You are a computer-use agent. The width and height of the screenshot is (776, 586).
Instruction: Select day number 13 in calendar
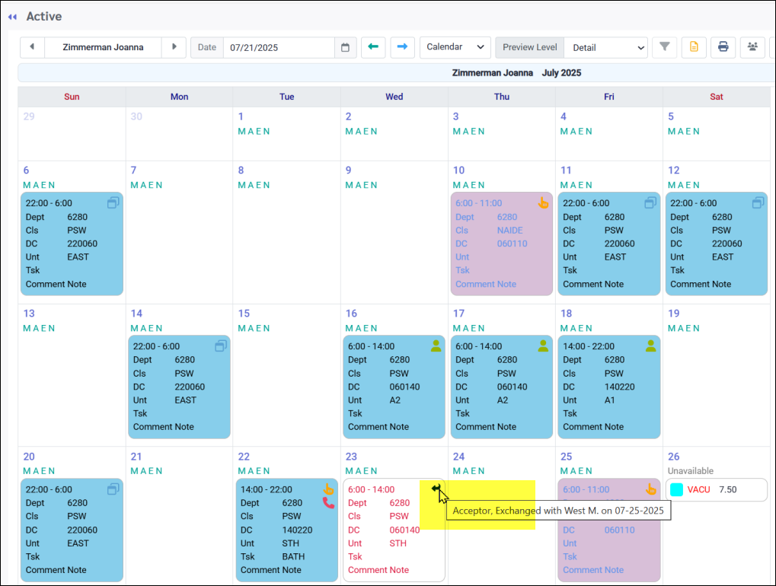pyautogui.click(x=29, y=314)
